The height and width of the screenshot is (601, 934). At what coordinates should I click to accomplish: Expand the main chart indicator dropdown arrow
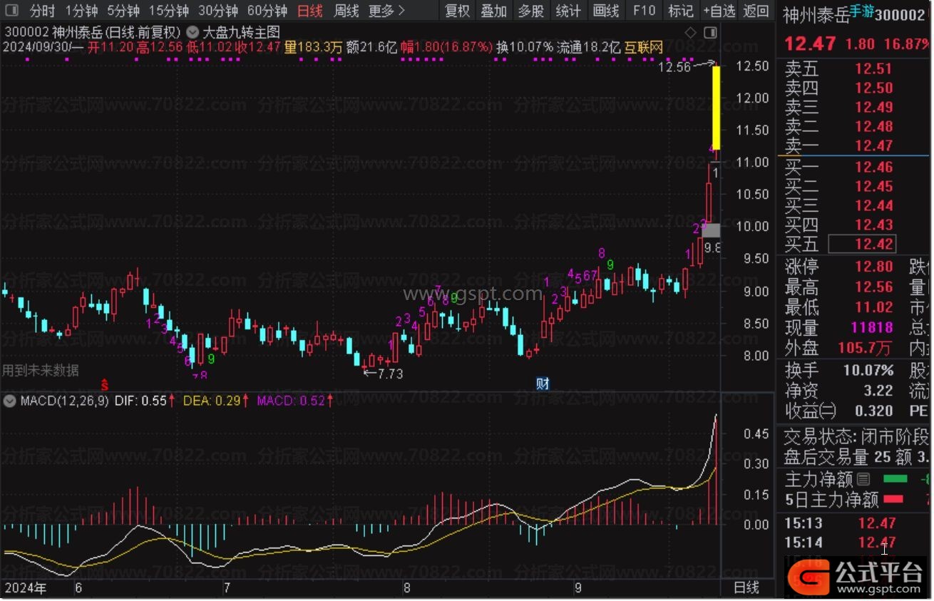pyautogui.click(x=192, y=32)
